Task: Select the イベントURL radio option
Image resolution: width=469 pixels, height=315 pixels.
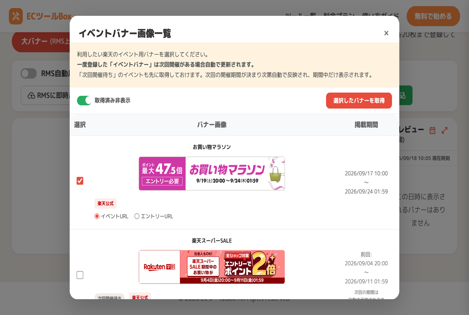Action: tap(97, 216)
